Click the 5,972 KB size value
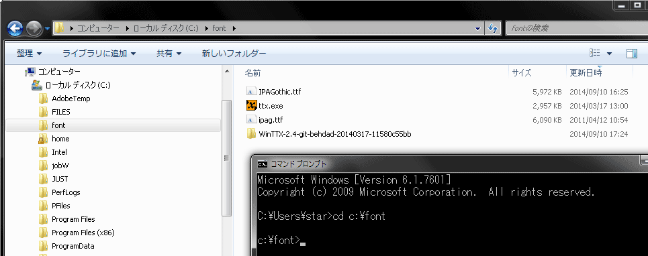 [547, 92]
